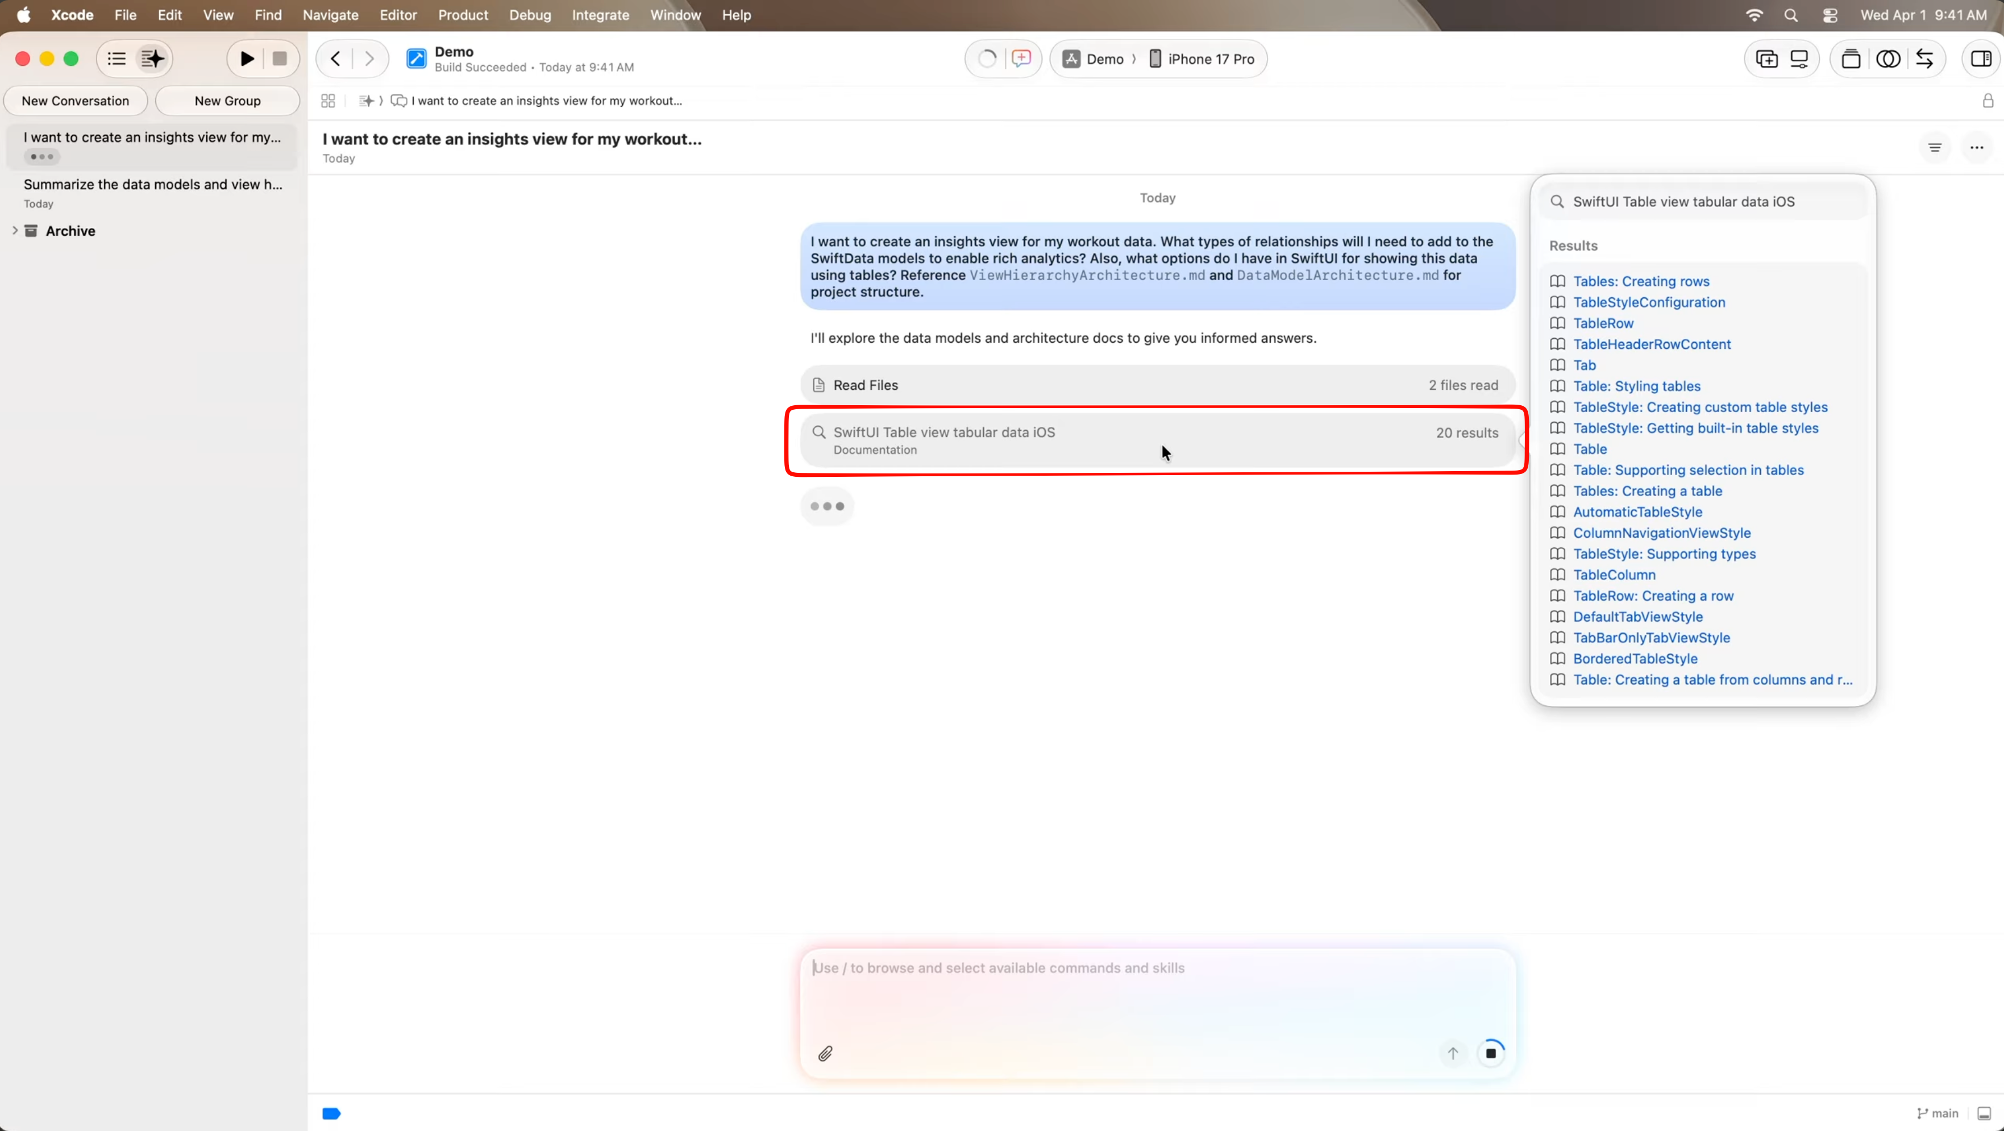Image resolution: width=2004 pixels, height=1131 pixels.
Task: Open TableRow documentation result
Action: 1603,323
